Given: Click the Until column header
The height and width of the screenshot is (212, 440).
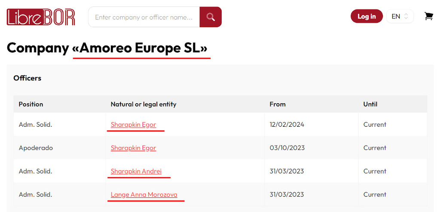Looking at the screenshot, I should point(370,104).
